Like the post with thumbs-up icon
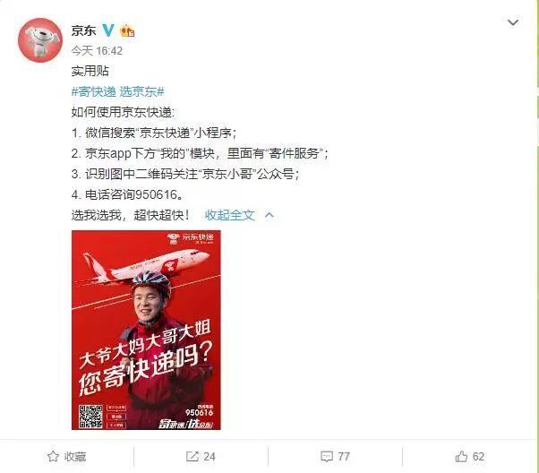Viewport: 539px width, 473px height. pyautogui.click(x=461, y=456)
